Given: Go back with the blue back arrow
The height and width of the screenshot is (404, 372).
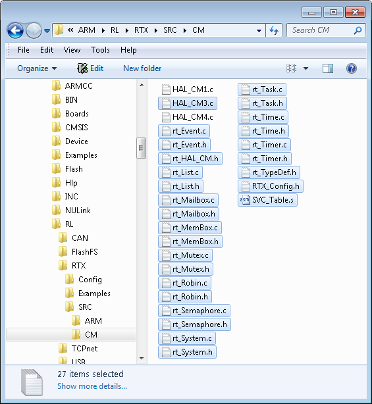Looking at the screenshot, I should point(15,30).
